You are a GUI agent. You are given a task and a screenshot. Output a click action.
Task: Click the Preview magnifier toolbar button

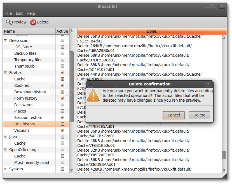click(x=16, y=22)
